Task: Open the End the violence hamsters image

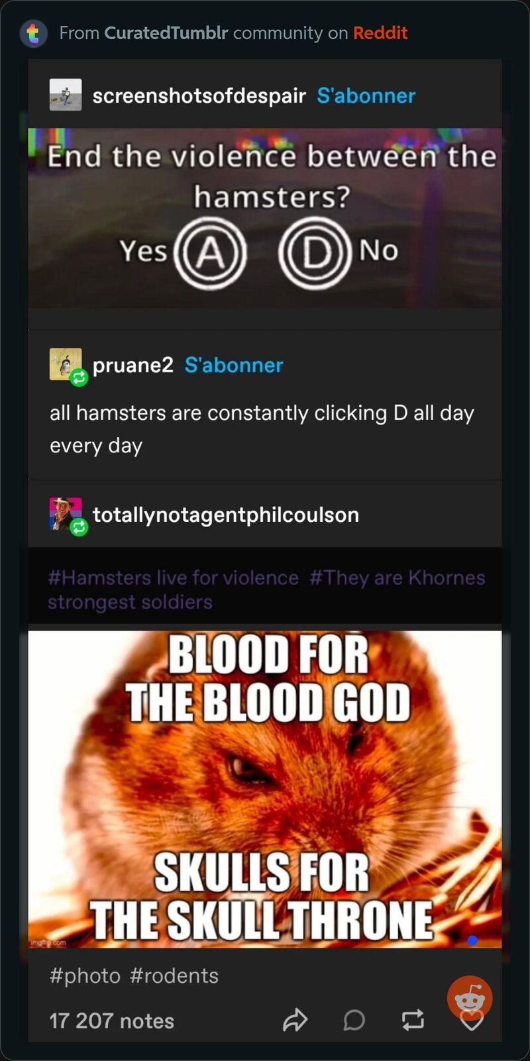Action: (x=265, y=217)
